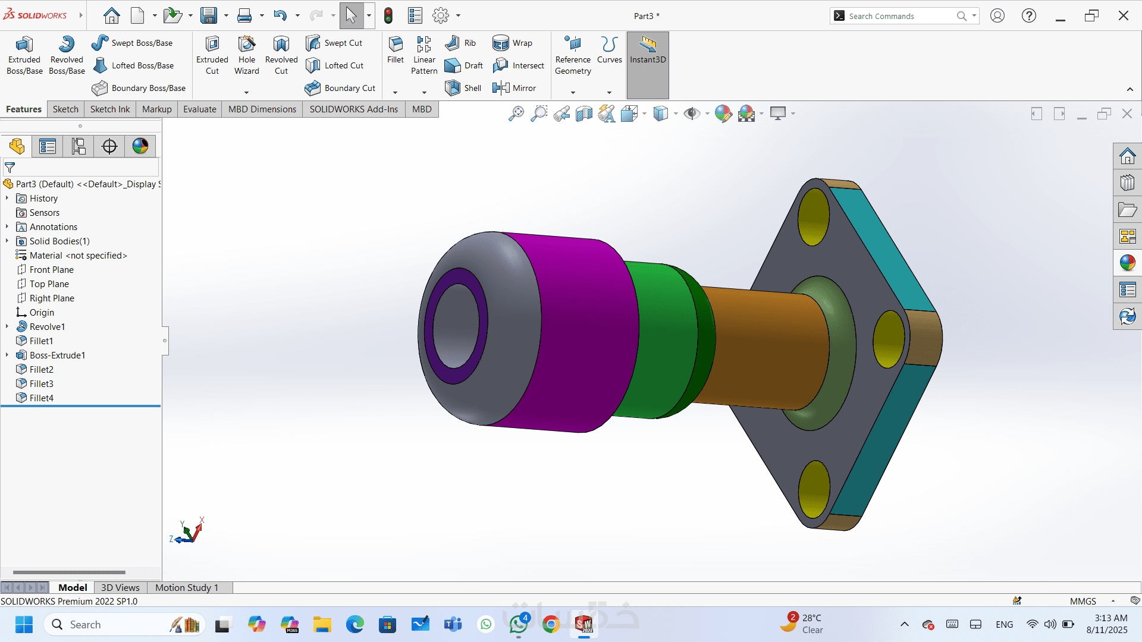Toggle the rebuild traffic light icon
This screenshot has width=1142, height=642.
click(x=388, y=15)
